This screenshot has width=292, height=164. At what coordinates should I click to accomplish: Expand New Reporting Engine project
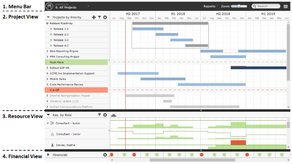(x=47, y=51)
